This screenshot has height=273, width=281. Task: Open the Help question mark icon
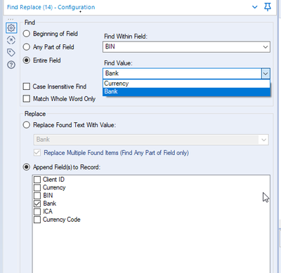point(11,65)
